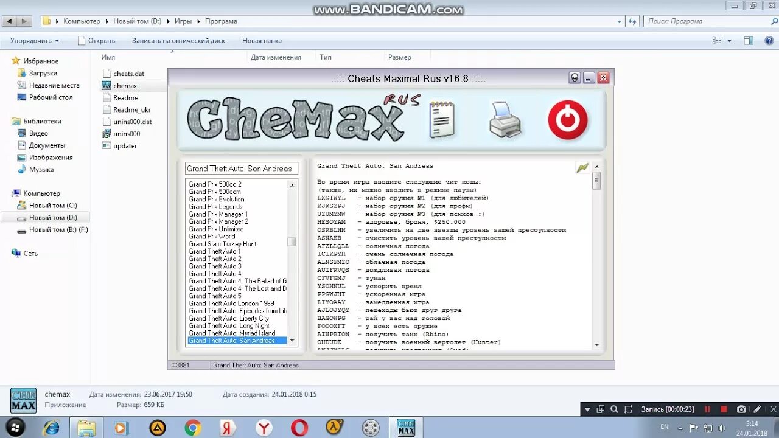Image resolution: width=779 pixels, height=438 pixels.
Task: Click the Bandicam pencil drawing icon
Action: [758, 409]
